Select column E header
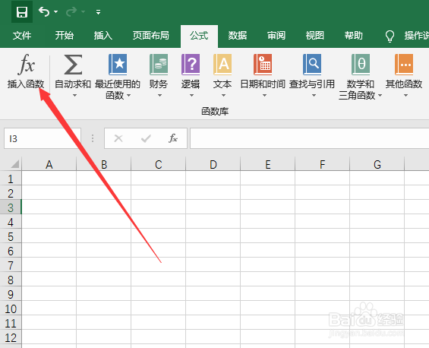Image resolution: width=429 pixels, height=348 pixels. 268,164
